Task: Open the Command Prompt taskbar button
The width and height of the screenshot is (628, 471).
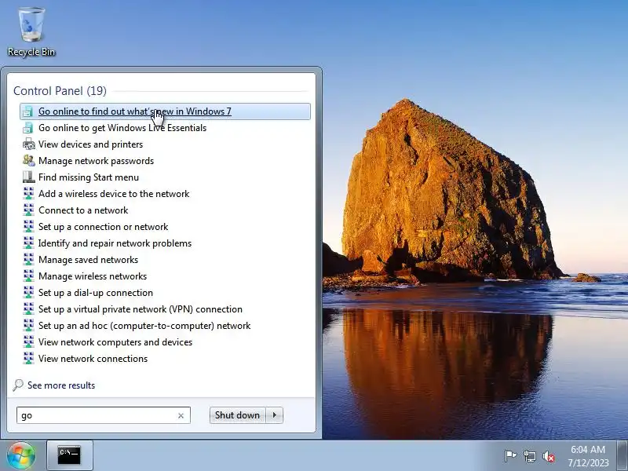Action: click(69, 455)
